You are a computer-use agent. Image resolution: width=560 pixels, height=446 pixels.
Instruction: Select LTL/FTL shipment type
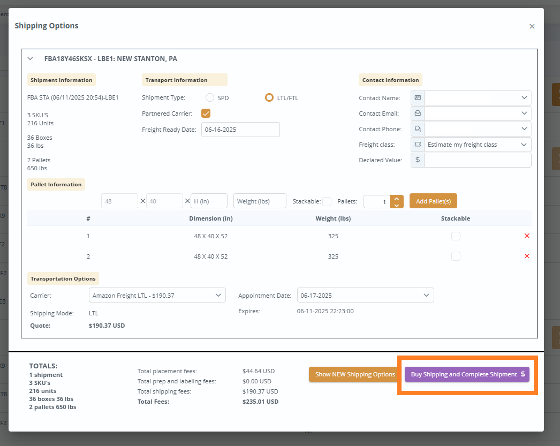pos(269,98)
